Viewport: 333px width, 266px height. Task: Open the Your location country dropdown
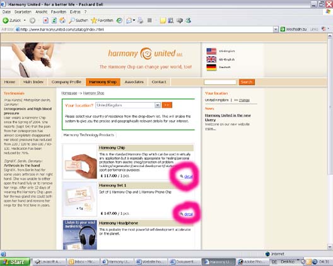click(128, 105)
